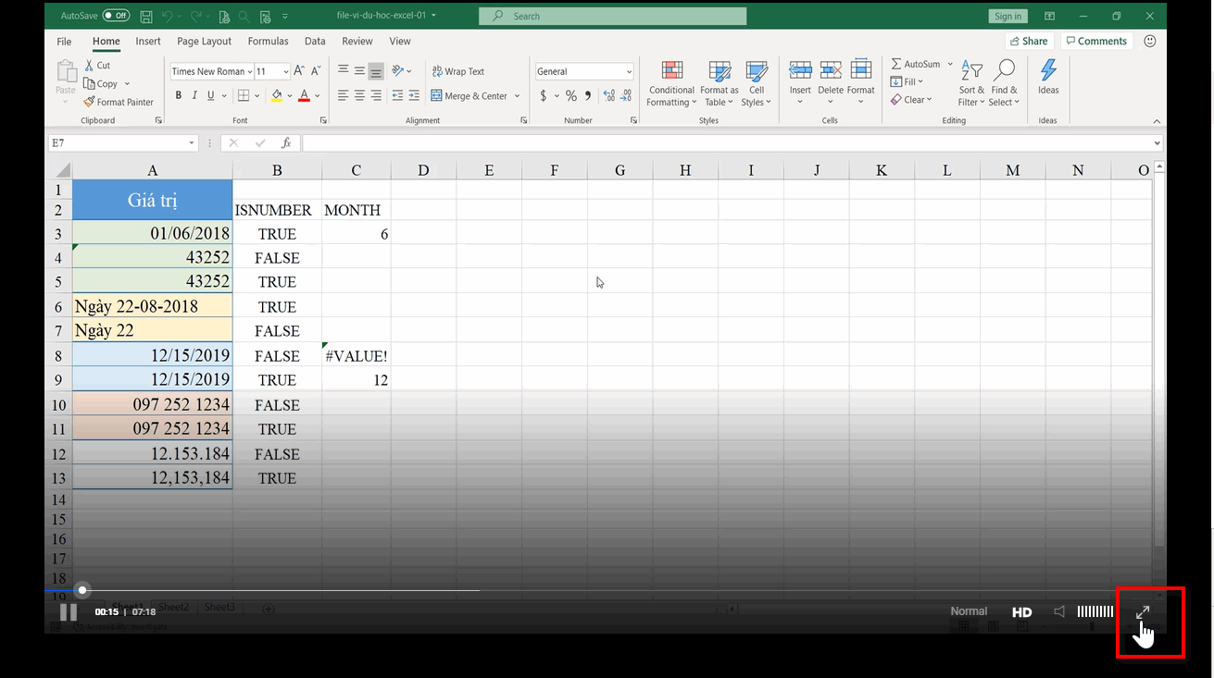Increase the font size
The height and width of the screenshot is (678, 1214).
click(301, 71)
